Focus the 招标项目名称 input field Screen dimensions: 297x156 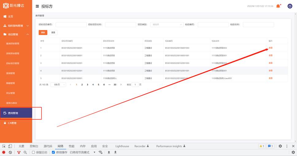coord(121,25)
